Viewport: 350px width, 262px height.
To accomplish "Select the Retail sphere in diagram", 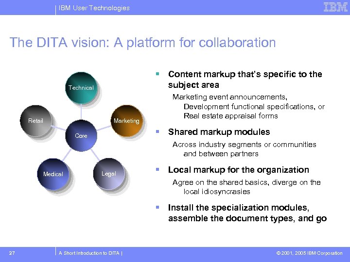I will point(36,121).
